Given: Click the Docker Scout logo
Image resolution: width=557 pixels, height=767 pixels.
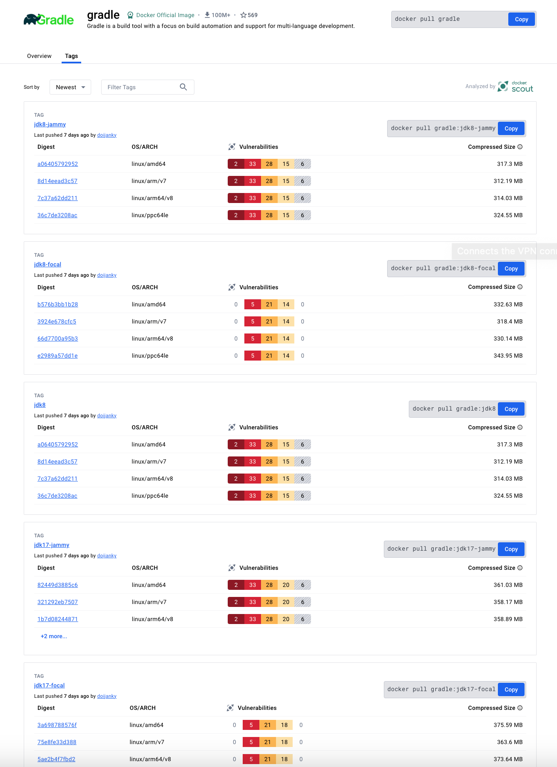Looking at the screenshot, I should tap(515, 86).
